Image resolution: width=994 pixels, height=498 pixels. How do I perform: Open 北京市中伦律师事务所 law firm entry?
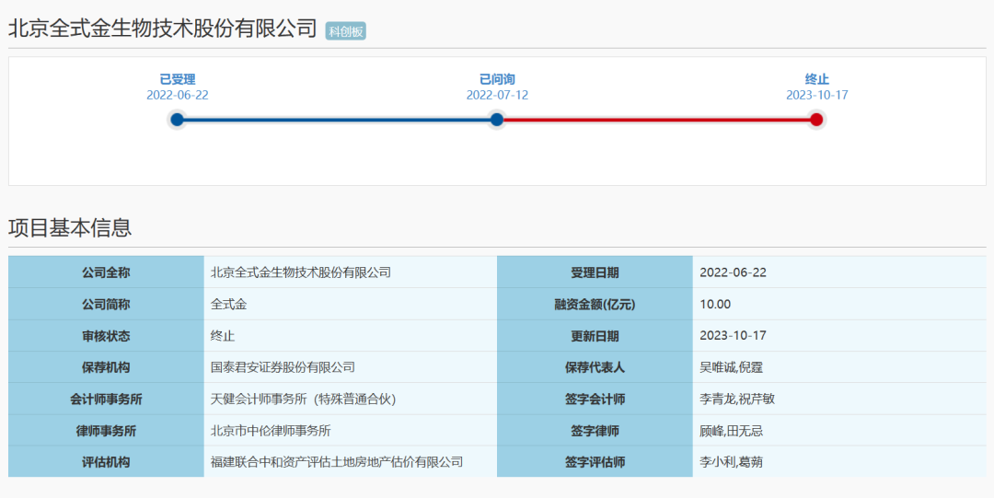[x=271, y=430]
